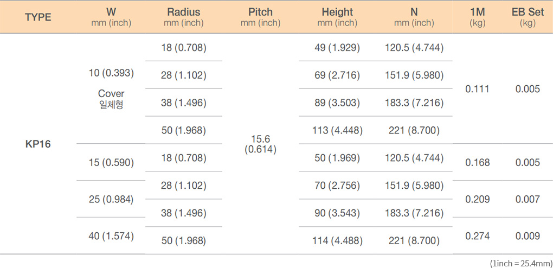This screenshot has width=553, height=268.
Task: Click the TYPE column header
Action: point(38,18)
